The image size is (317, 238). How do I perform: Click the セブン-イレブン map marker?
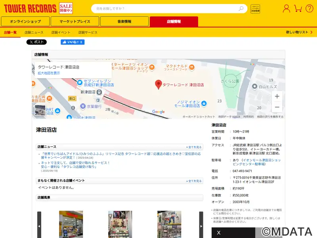tap(80, 83)
